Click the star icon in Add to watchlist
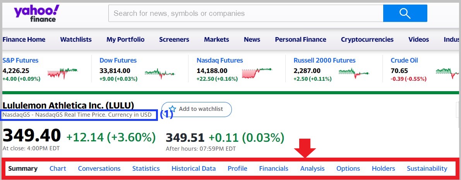461x180 pixels. coord(172,109)
